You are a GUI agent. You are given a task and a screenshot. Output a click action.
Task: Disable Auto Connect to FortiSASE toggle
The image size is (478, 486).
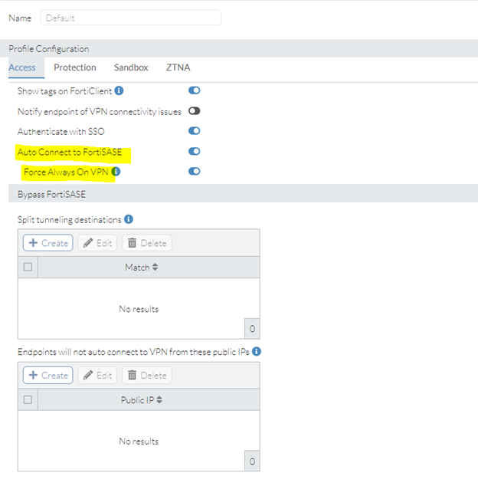tap(194, 152)
